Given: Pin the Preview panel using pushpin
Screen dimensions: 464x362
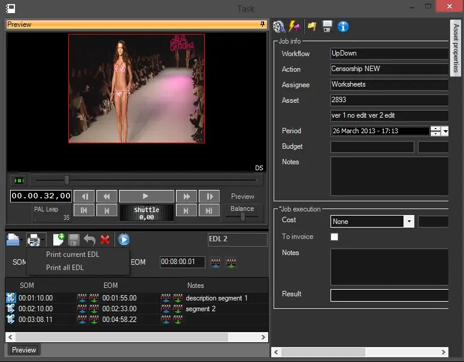Looking at the screenshot, I should [x=262, y=24].
